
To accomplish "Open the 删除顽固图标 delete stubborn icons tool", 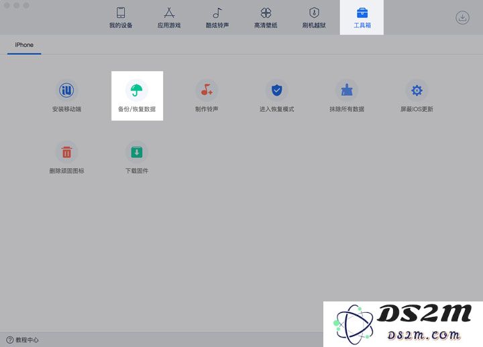I will [66, 158].
